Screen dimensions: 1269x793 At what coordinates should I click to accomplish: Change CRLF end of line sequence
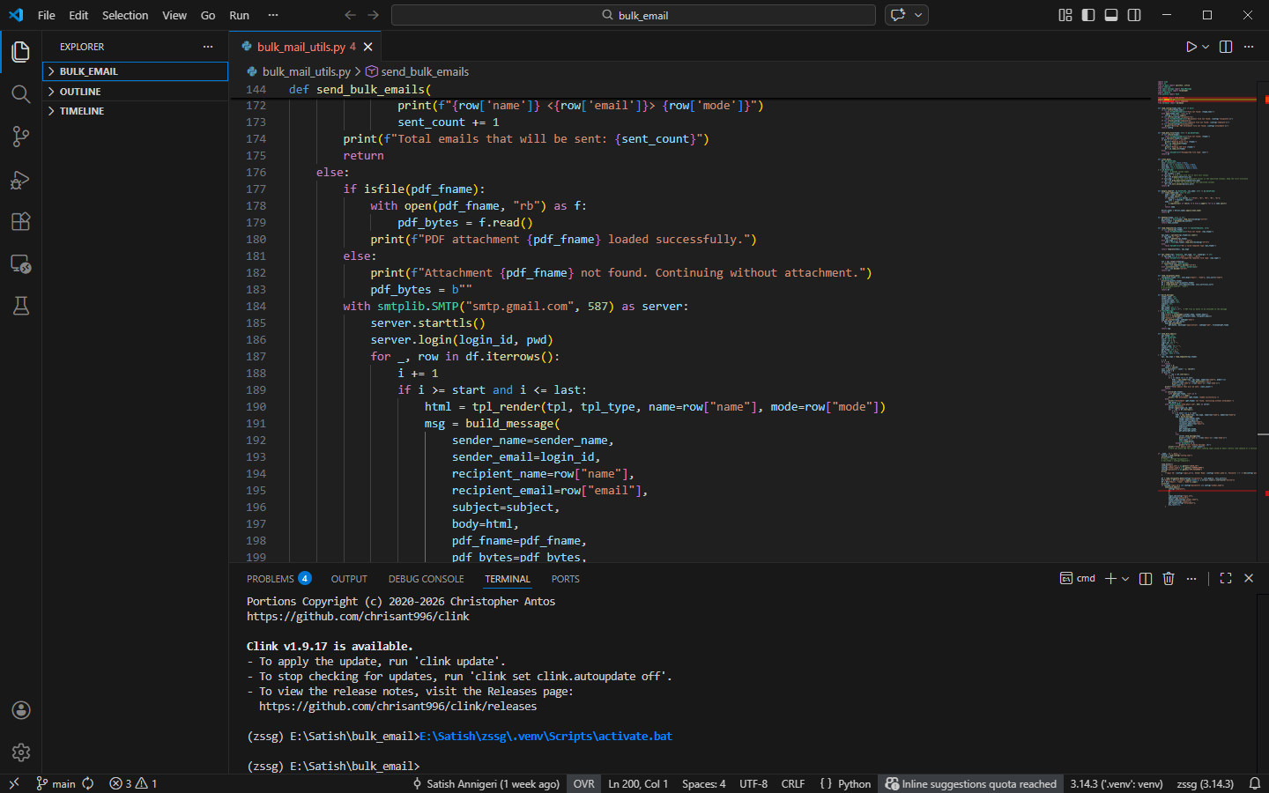792,783
